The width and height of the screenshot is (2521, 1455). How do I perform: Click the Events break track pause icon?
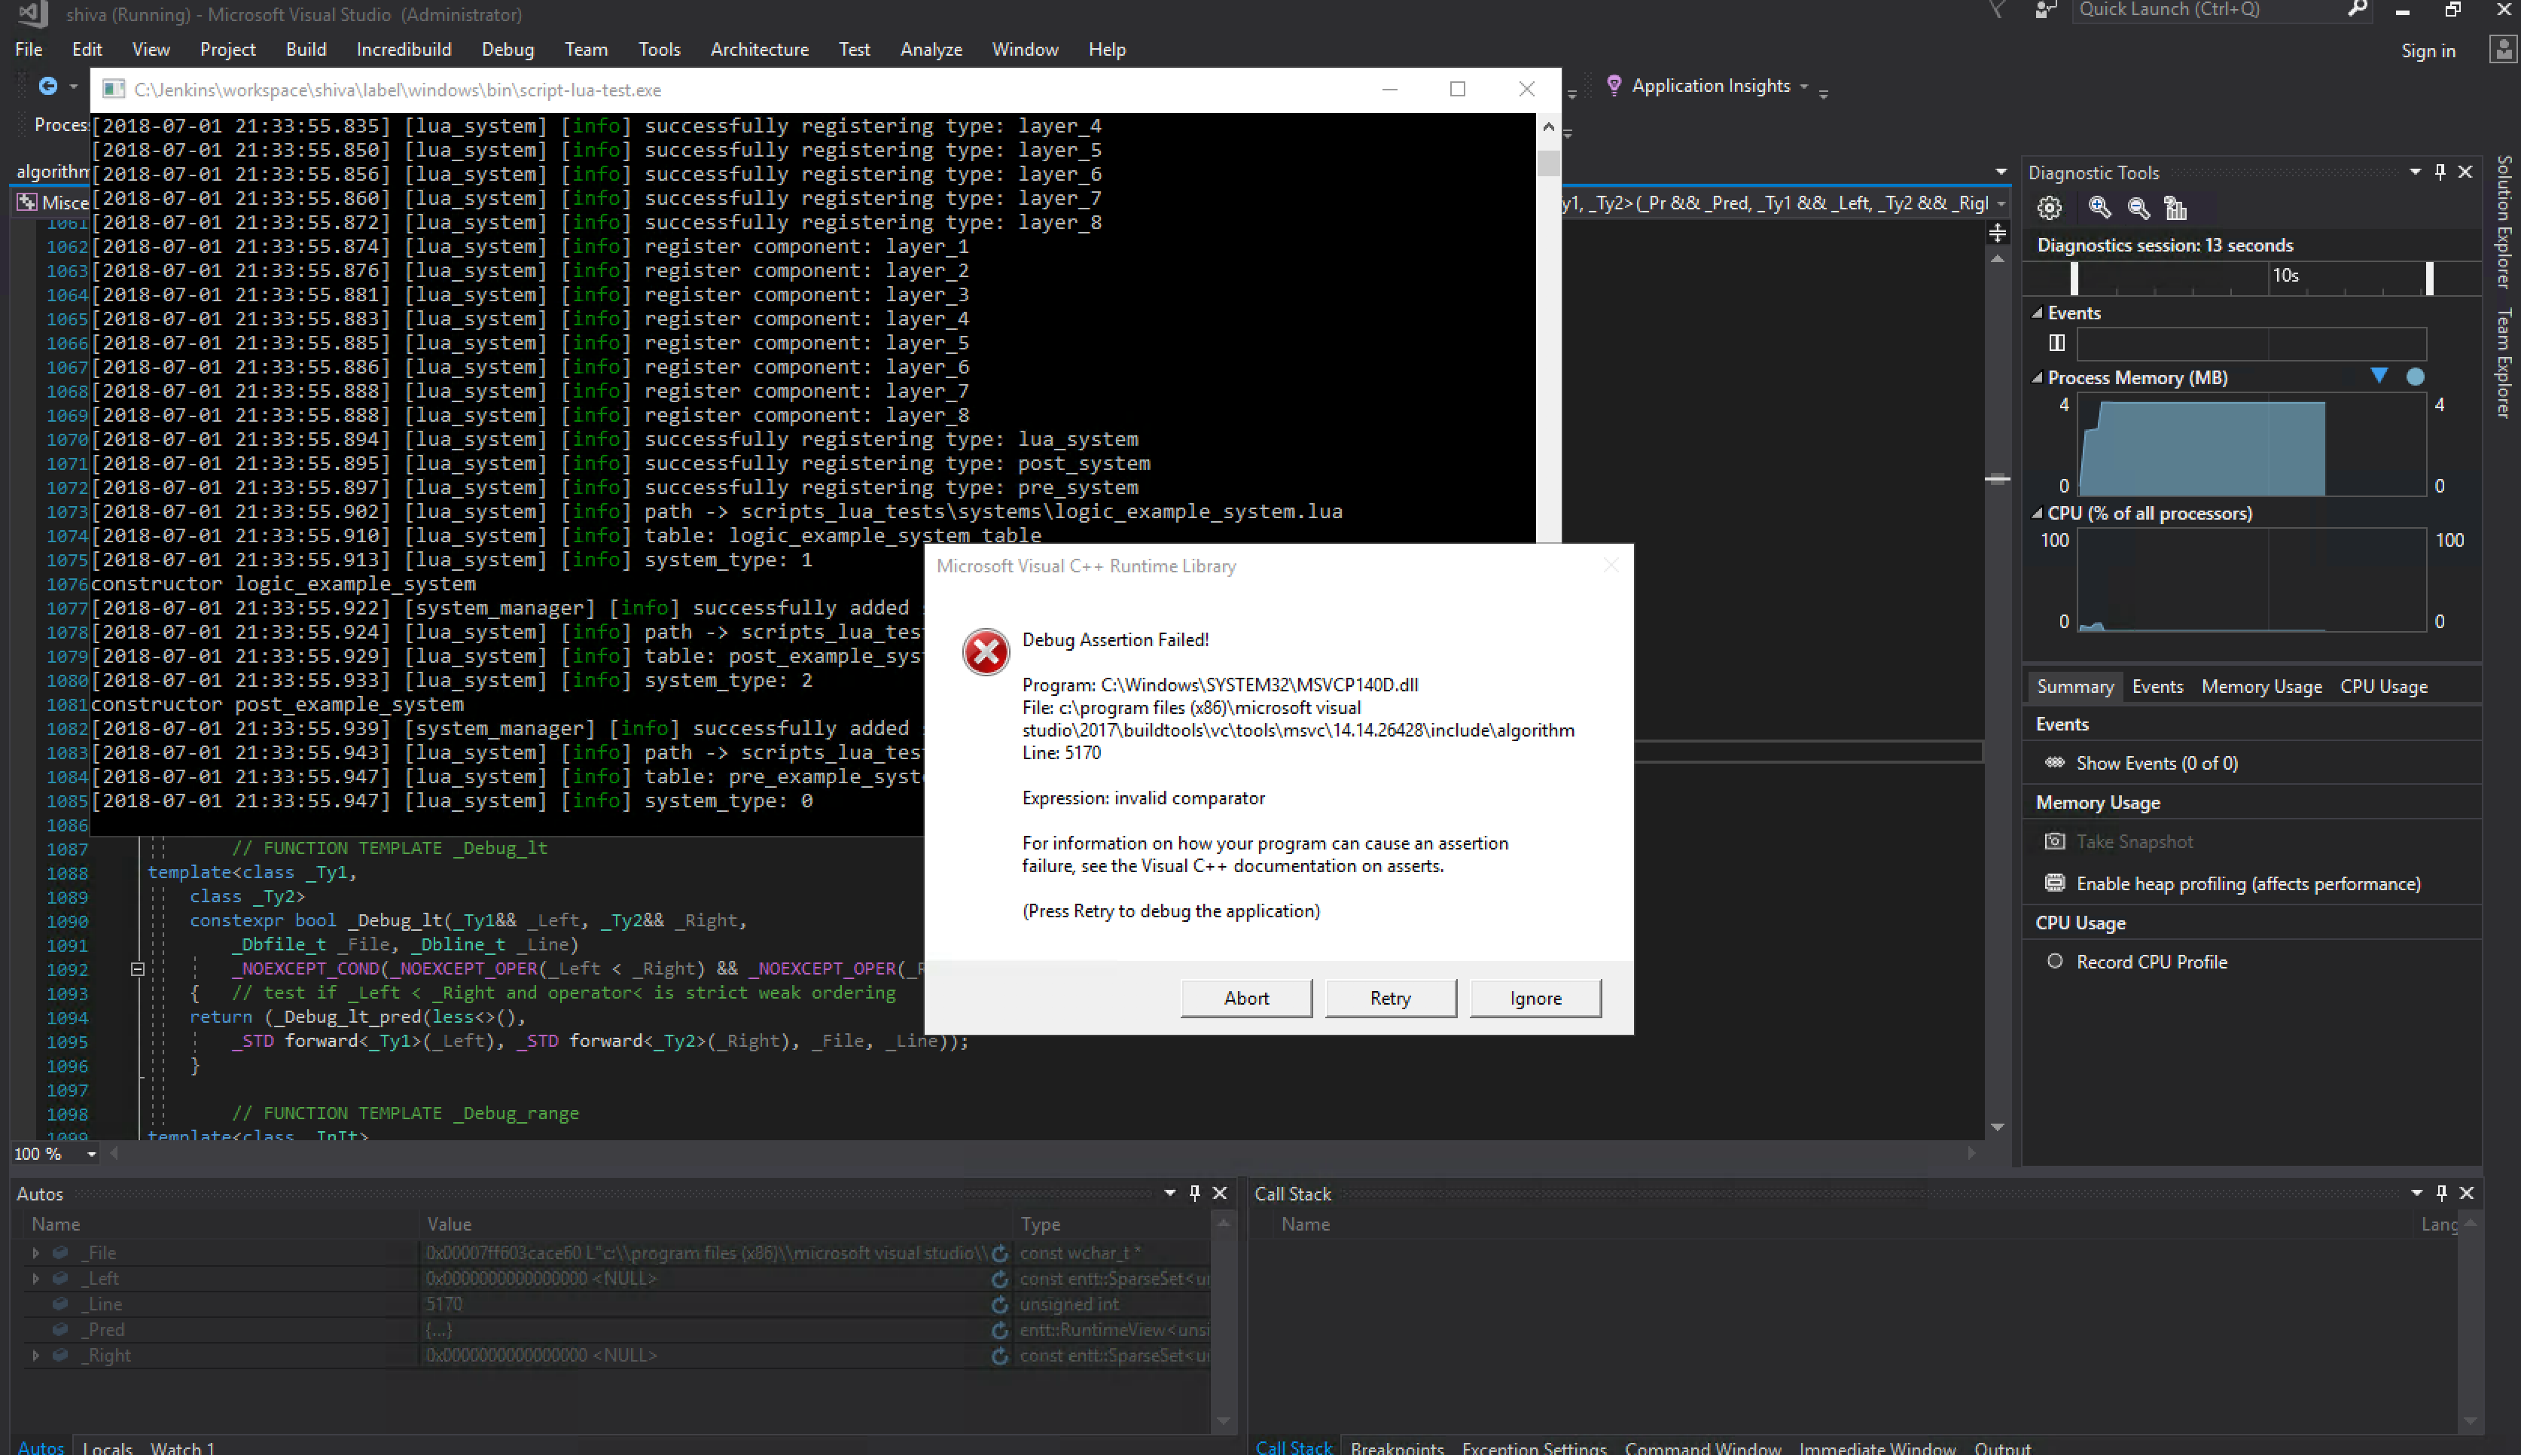coord(2056,343)
